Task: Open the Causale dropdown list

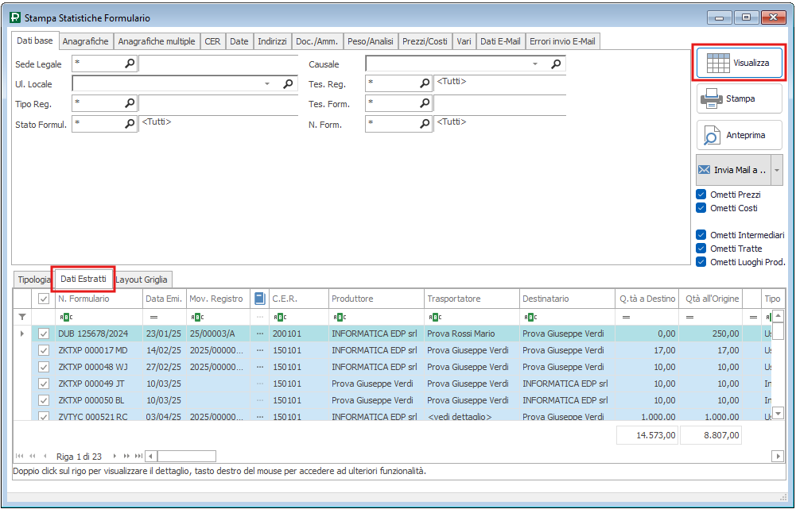Action: point(535,64)
